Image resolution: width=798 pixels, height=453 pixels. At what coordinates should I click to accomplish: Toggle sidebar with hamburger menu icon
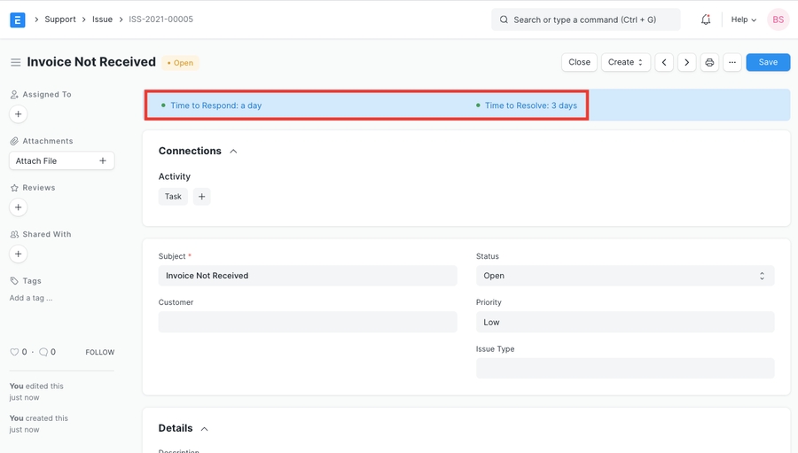(x=15, y=63)
